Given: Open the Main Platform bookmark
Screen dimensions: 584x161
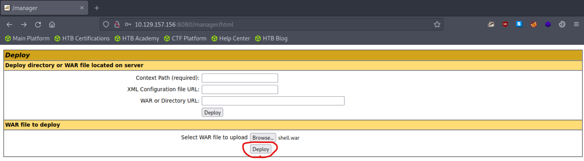Looking at the screenshot, I should 28,38.
